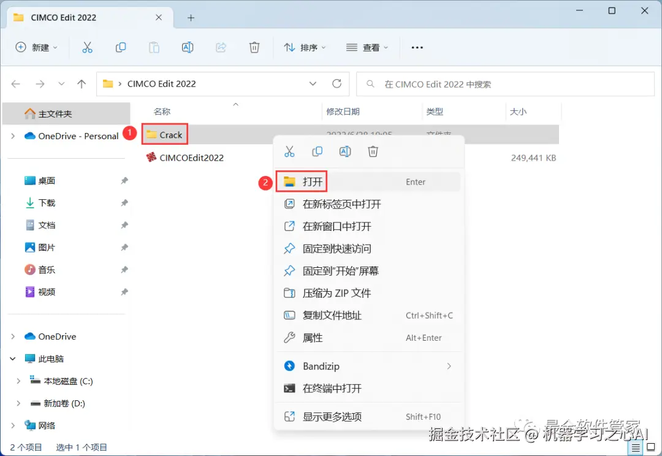Collapse the This PC (此电脑) node
Screen dimensions: 662x456
click(x=13, y=359)
